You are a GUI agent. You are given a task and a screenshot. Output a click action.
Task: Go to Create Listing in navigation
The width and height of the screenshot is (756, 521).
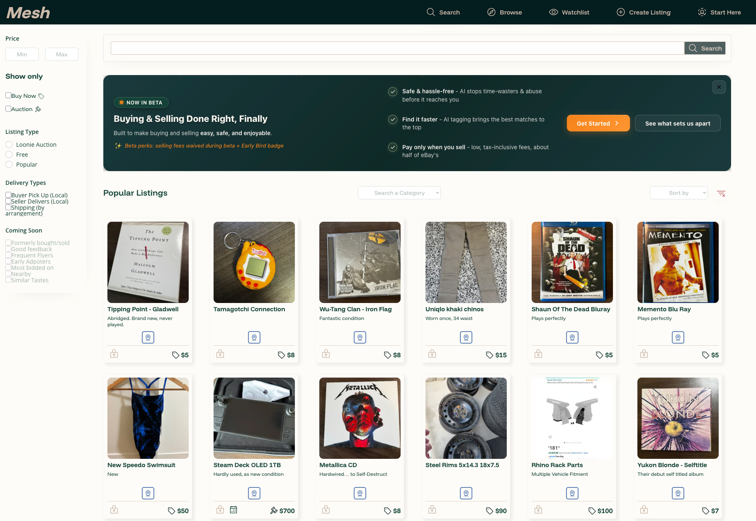click(x=644, y=12)
